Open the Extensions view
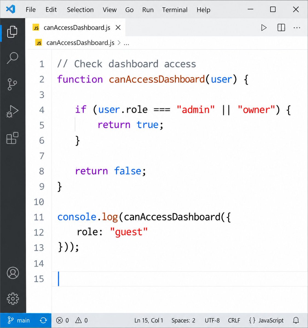 pos(12,138)
